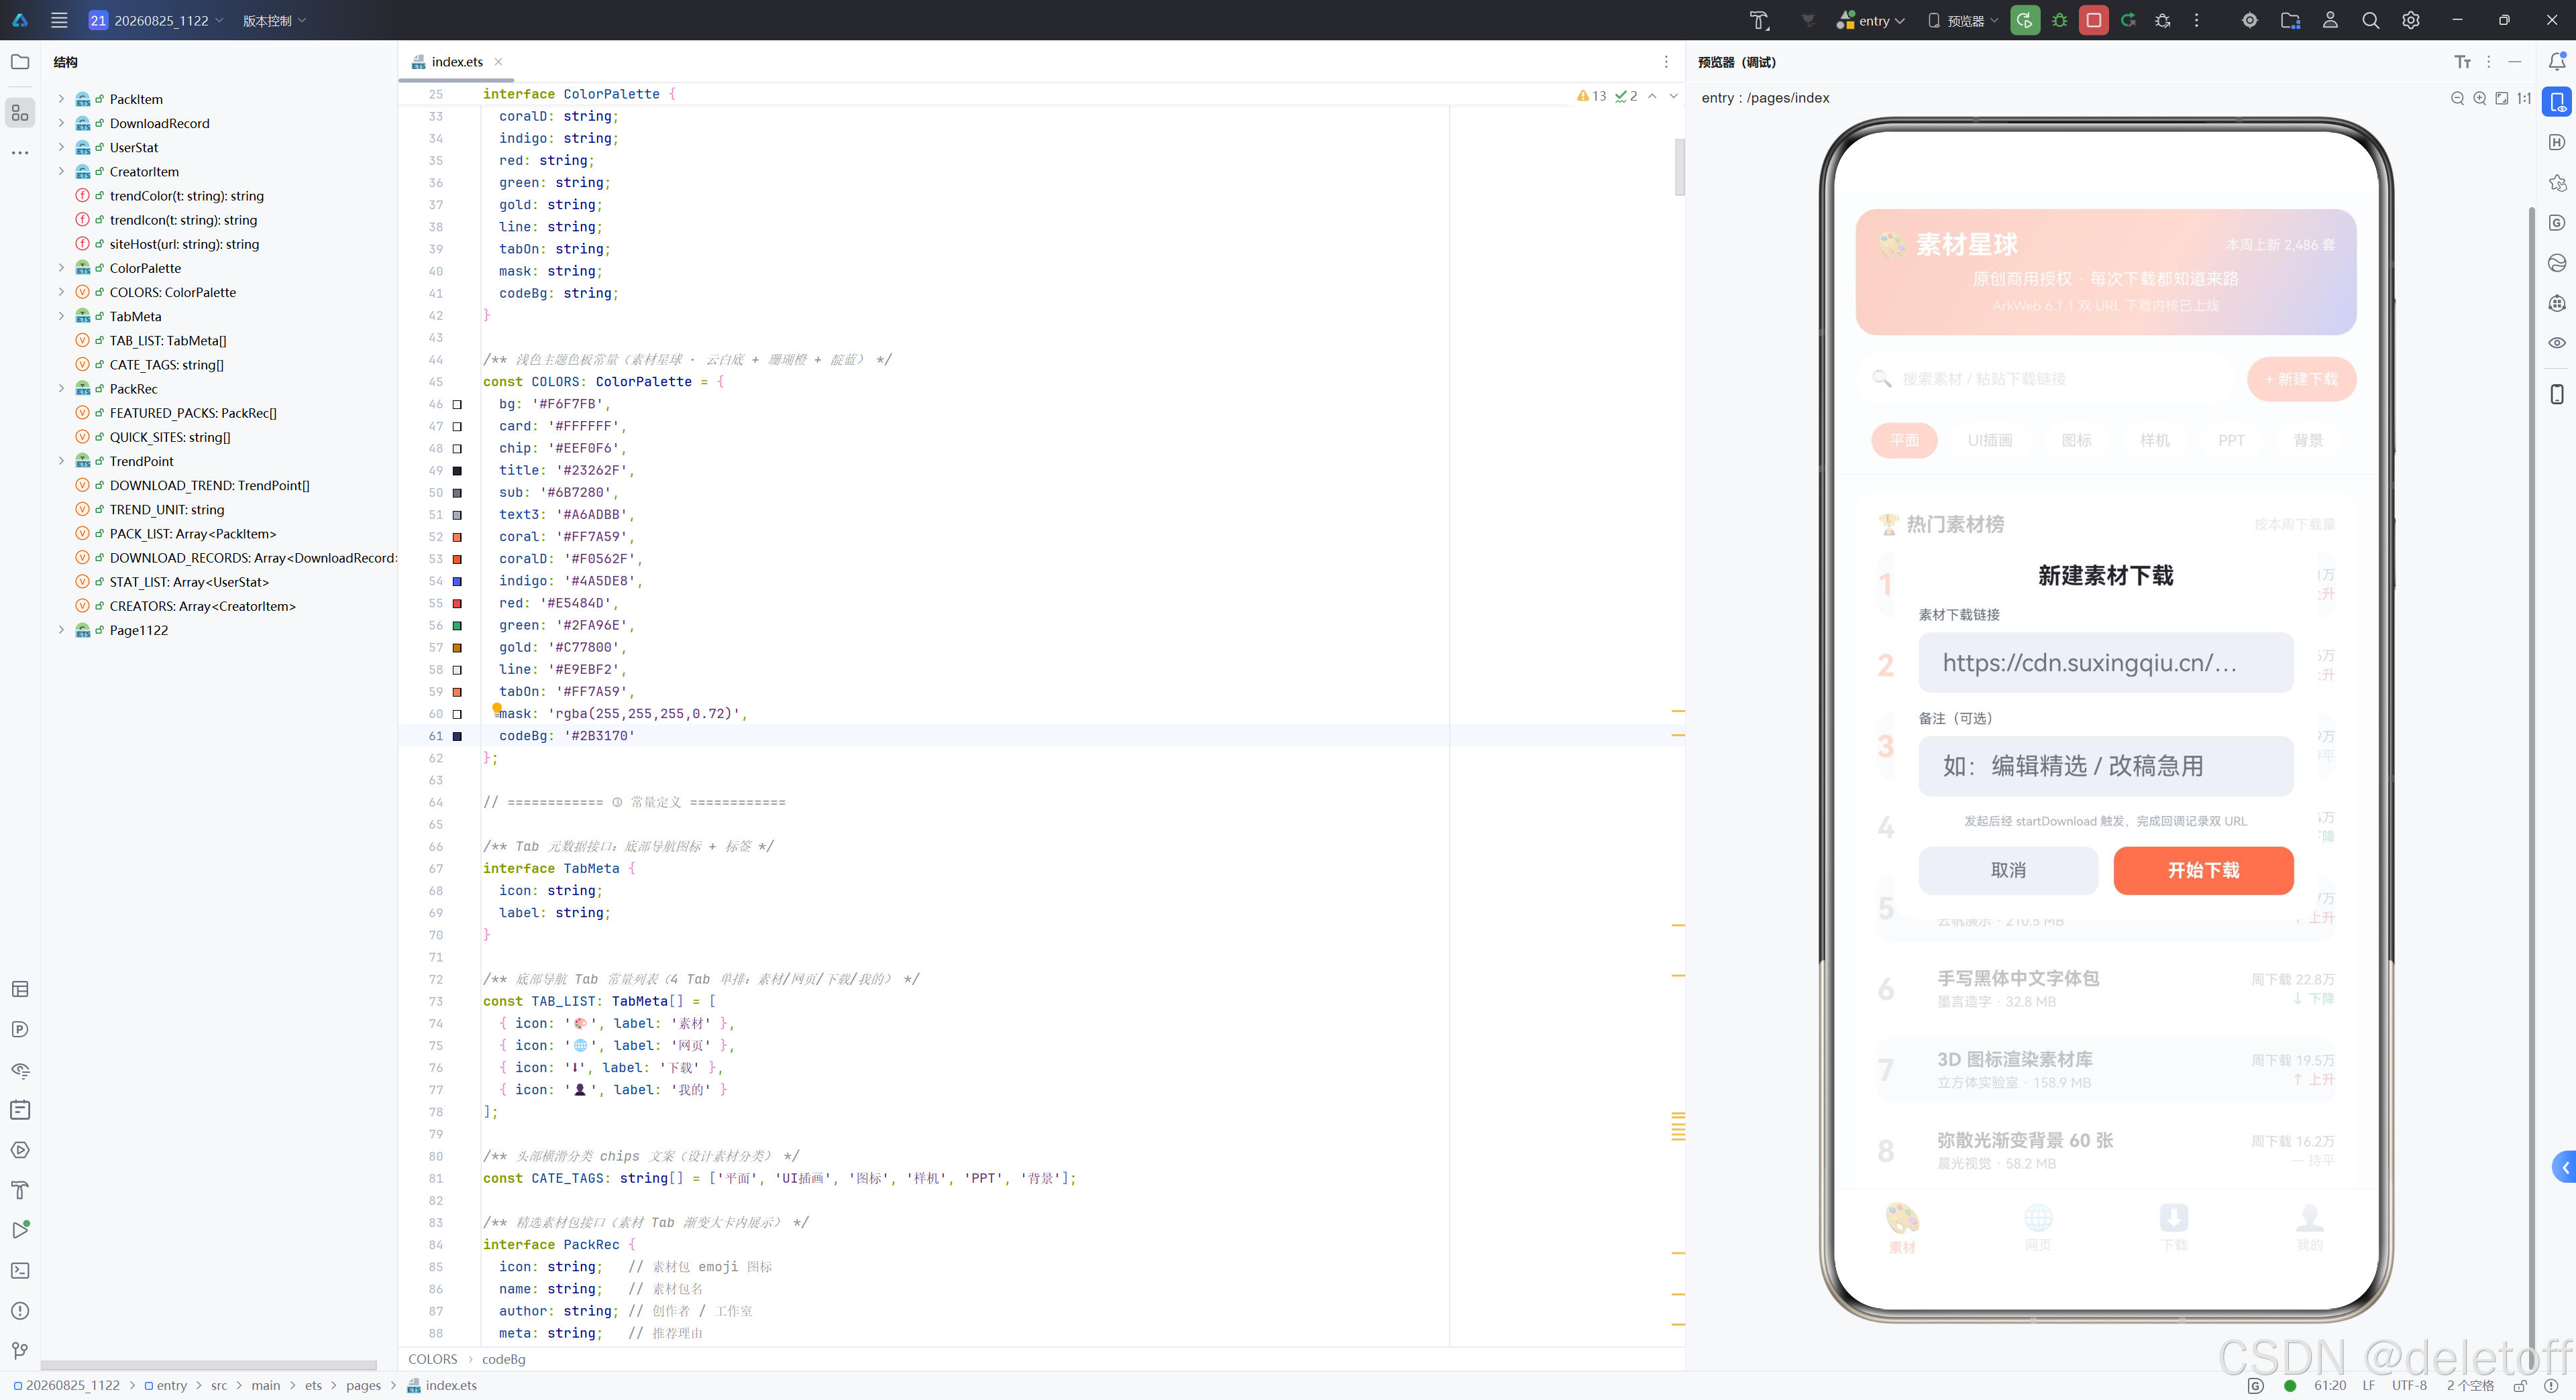The image size is (2576, 1400).
Task: Open the version control branch icon
Action: tap(20, 1351)
